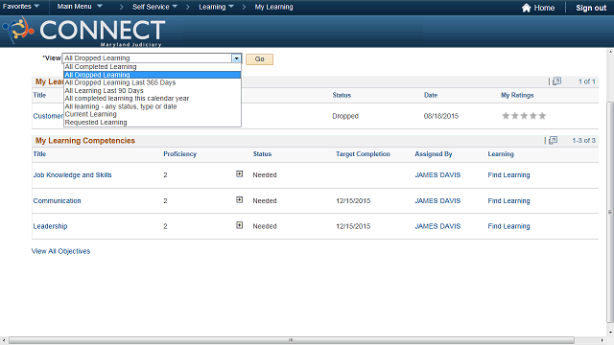Open the My Learning pop-out window icon
This screenshot has width=614, height=345.
click(x=556, y=80)
